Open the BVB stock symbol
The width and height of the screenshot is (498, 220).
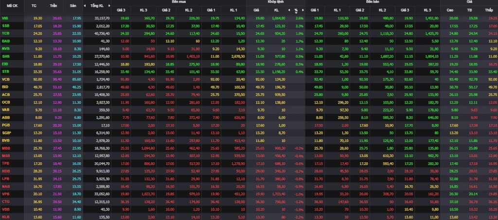coord(5,140)
